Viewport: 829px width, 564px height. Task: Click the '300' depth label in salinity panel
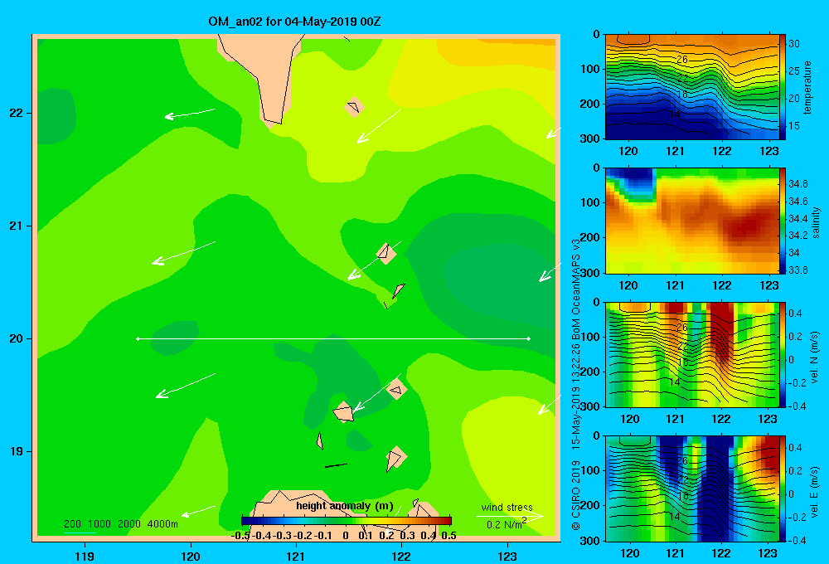coord(589,273)
